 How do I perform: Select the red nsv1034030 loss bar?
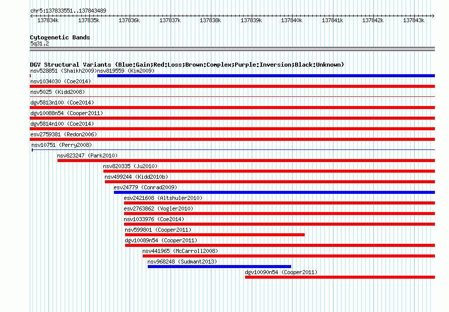coord(232,86)
